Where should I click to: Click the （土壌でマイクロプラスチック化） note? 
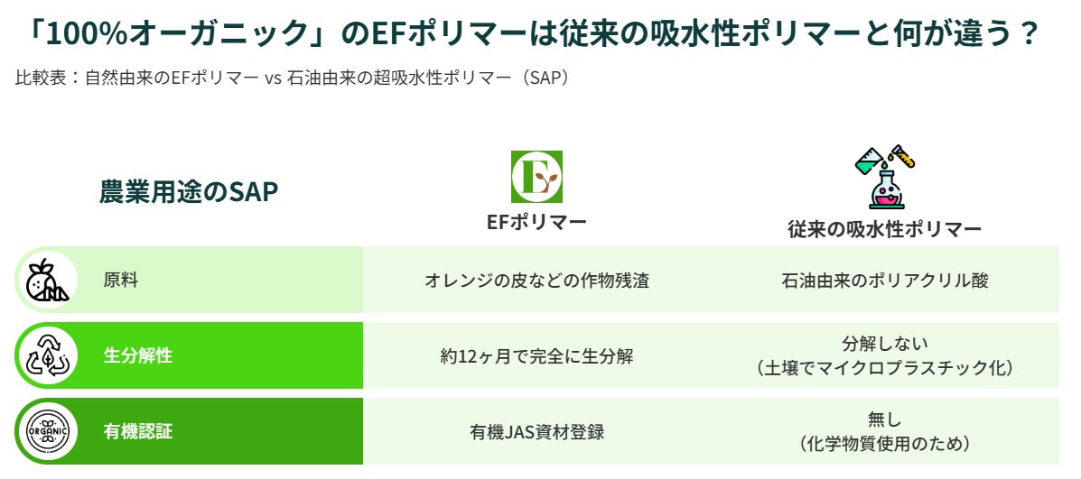coord(884,368)
